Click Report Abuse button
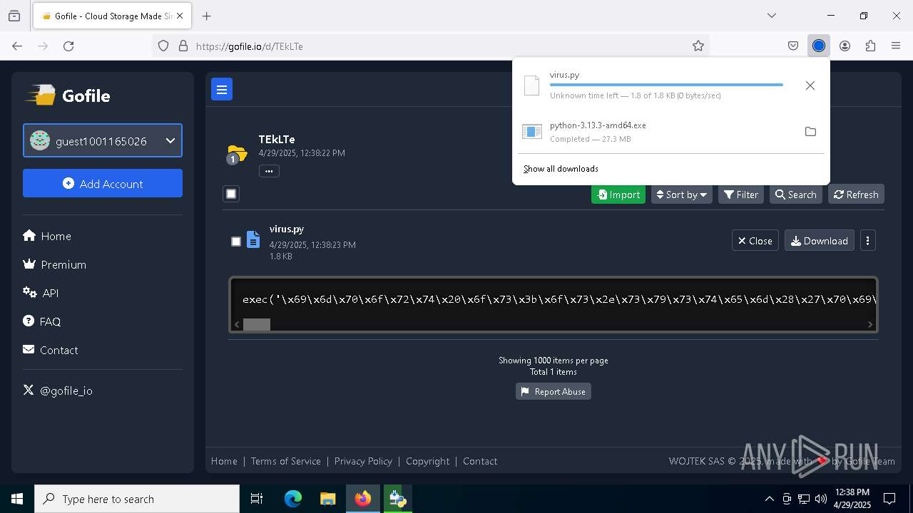Viewport: 913px width, 513px height. coord(554,391)
